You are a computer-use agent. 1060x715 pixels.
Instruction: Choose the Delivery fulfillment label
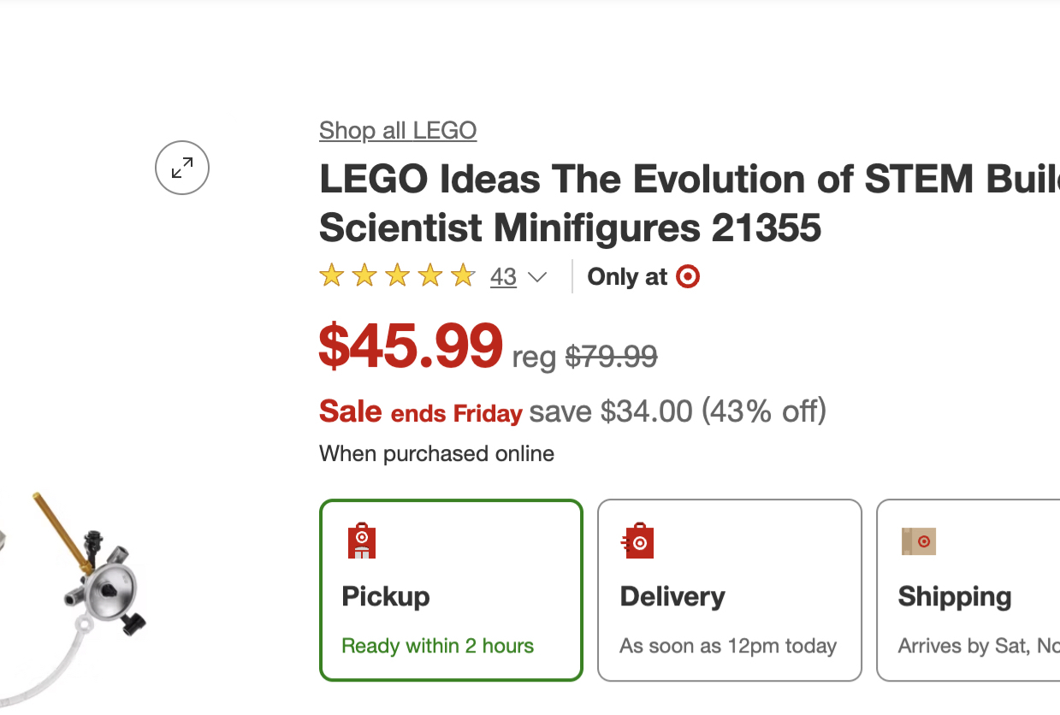click(672, 596)
